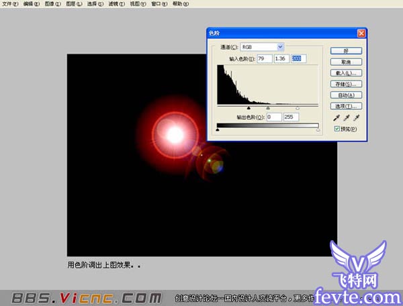
Task: Open the 文件 (File) menu
Action: pos(10,4)
